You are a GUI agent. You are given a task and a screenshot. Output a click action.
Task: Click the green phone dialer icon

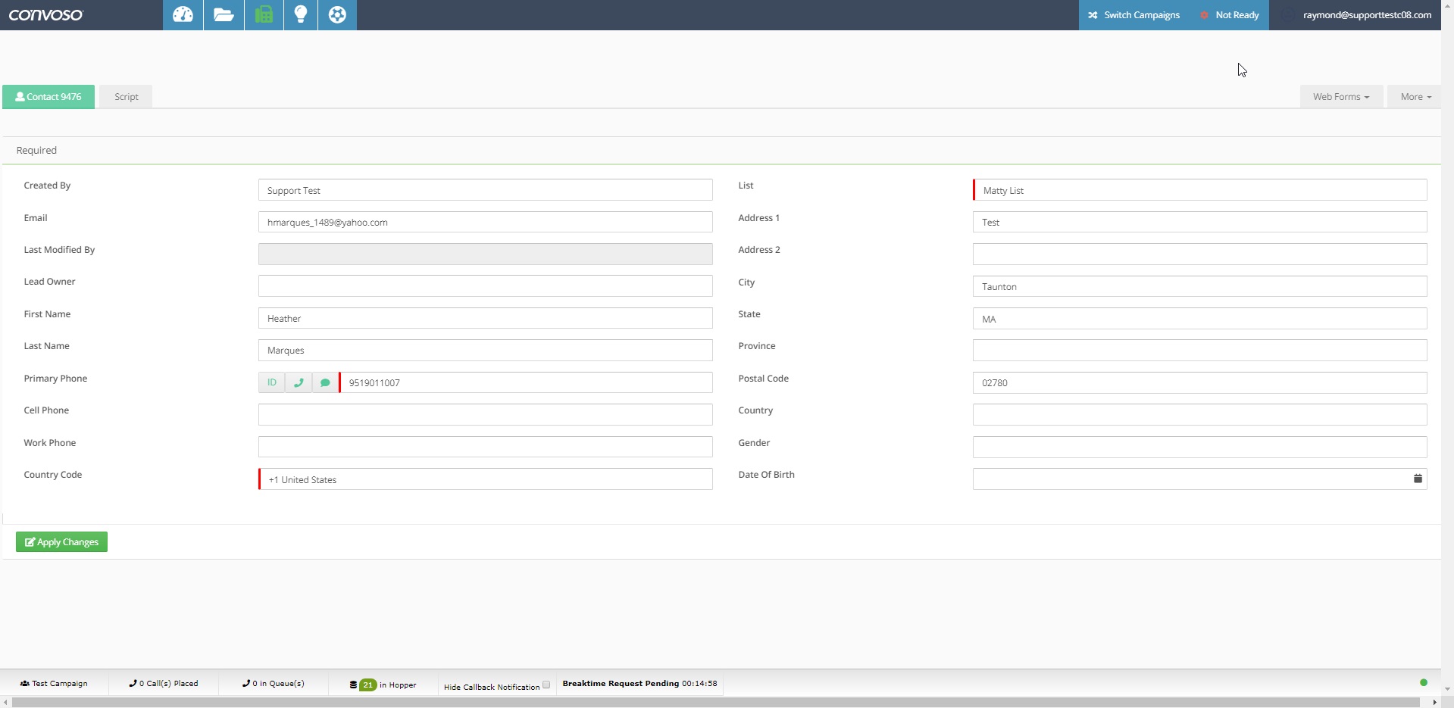click(264, 15)
